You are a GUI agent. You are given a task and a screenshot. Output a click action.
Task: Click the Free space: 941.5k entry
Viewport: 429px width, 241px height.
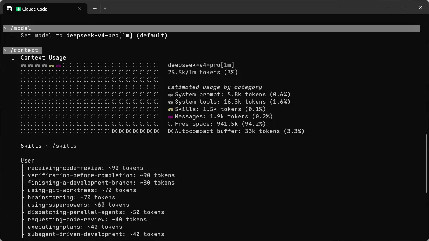point(217,124)
